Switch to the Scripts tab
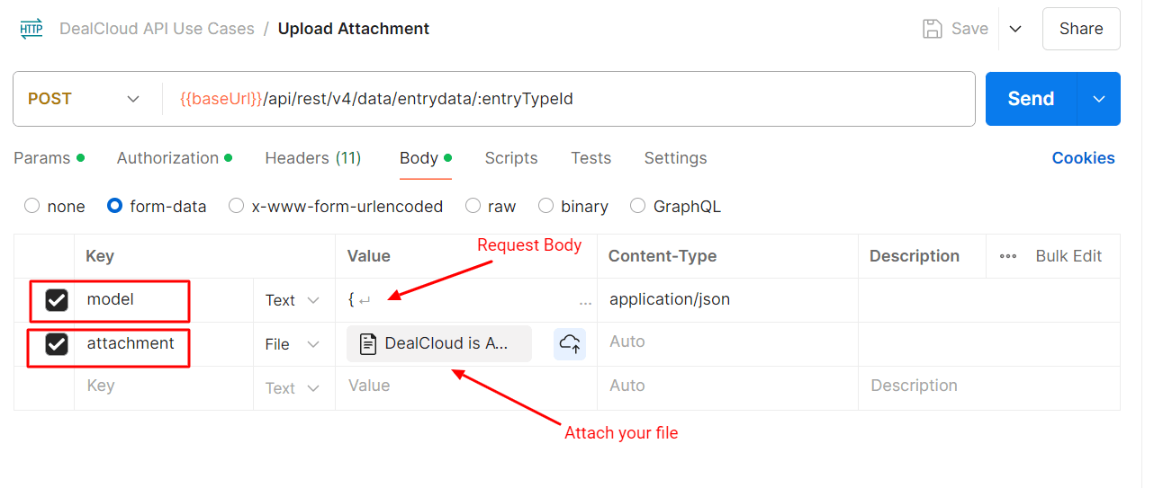The height and width of the screenshot is (488, 1154). (511, 158)
